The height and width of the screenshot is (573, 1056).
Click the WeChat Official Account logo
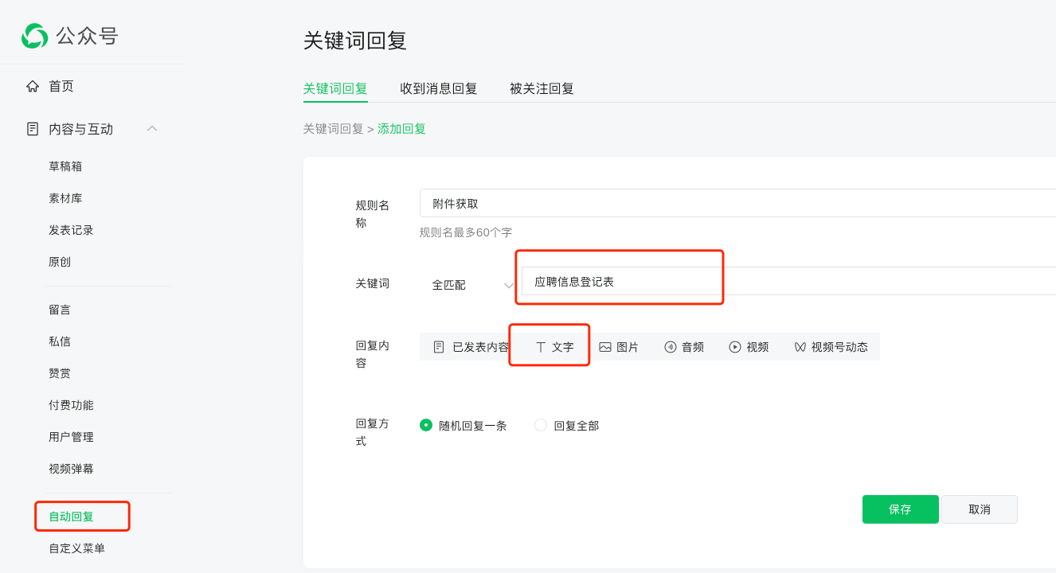[34, 36]
